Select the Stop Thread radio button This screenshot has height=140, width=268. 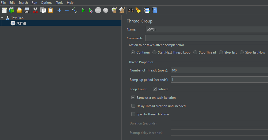196,52
